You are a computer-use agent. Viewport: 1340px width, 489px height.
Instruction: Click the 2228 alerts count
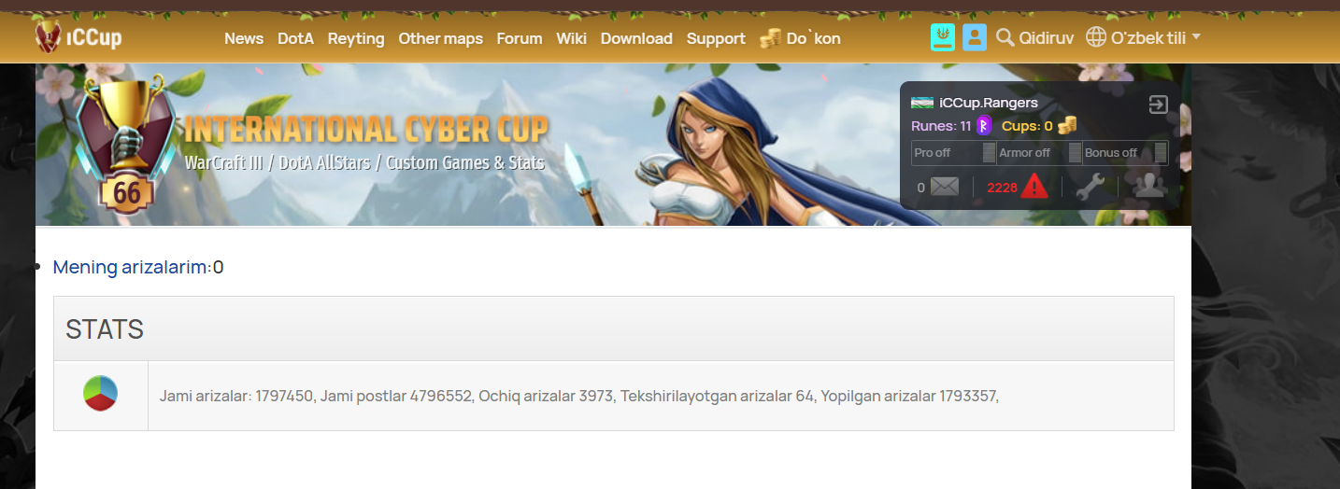point(1002,188)
